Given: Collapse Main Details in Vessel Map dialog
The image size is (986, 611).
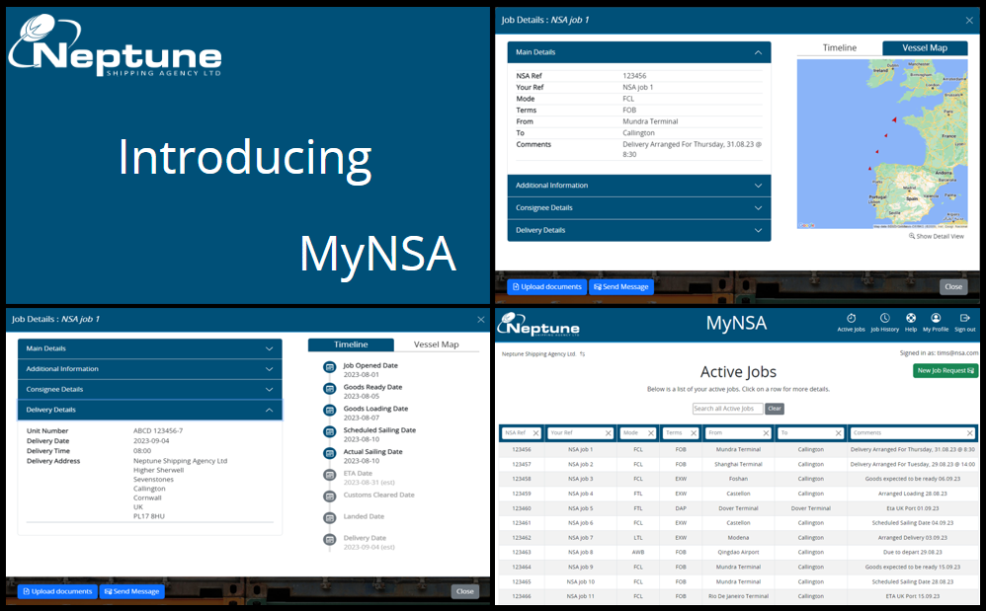Looking at the screenshot, I should tap(639, 52).
